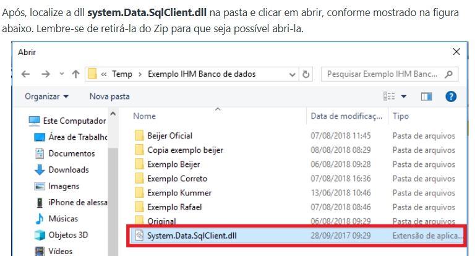Image resolution: width=475 pixels, height=256 pixels.
Task: Go forward using the forward arrow
Action: tap(46, 74)
